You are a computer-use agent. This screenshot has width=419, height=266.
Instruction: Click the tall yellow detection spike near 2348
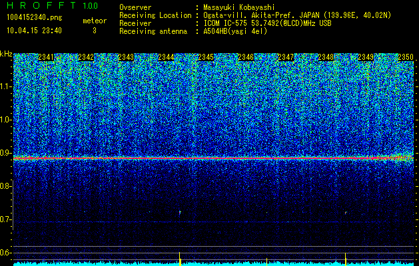[346, 259]
